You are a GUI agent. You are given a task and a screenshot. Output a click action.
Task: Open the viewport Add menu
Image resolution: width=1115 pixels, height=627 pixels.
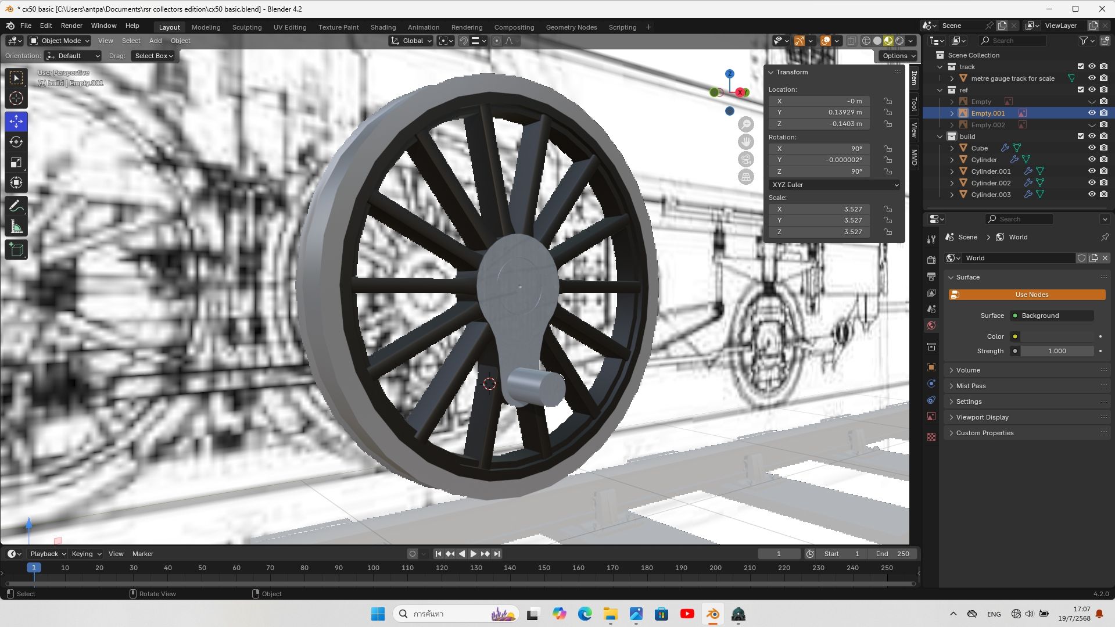[155, 41]
